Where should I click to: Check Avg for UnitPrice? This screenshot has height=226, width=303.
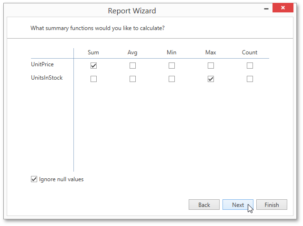132,65
